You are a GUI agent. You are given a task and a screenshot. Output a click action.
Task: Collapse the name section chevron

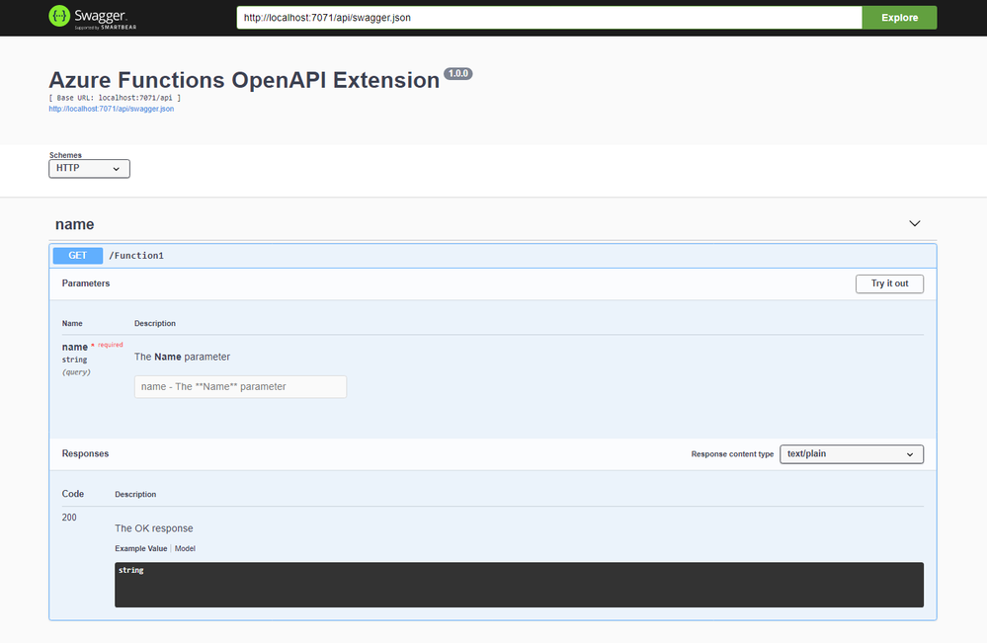click(915, 224)
